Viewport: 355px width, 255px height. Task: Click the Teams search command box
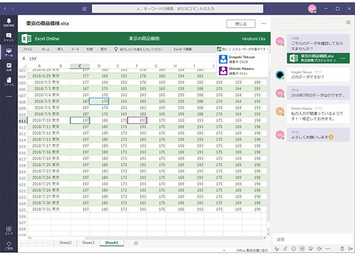[177, 9]
